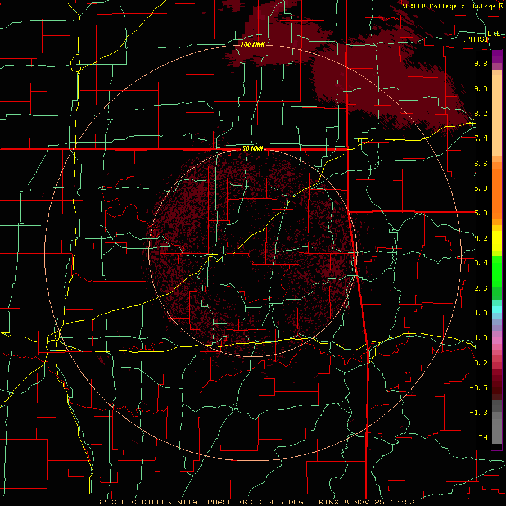This screenshot has width=506, height=506.
Task: Click the 9.0 color scale value
Action: 481,88
